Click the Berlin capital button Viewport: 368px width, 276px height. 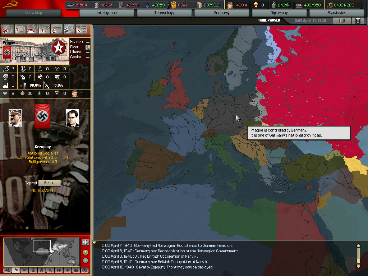click(x=50, y=183)
